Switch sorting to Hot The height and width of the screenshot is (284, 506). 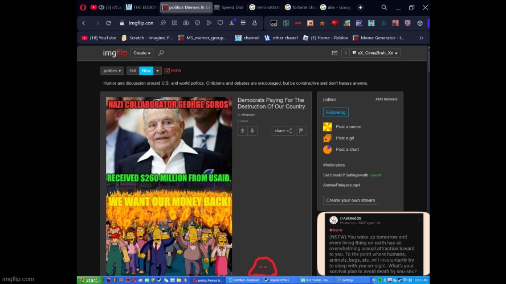133,71
